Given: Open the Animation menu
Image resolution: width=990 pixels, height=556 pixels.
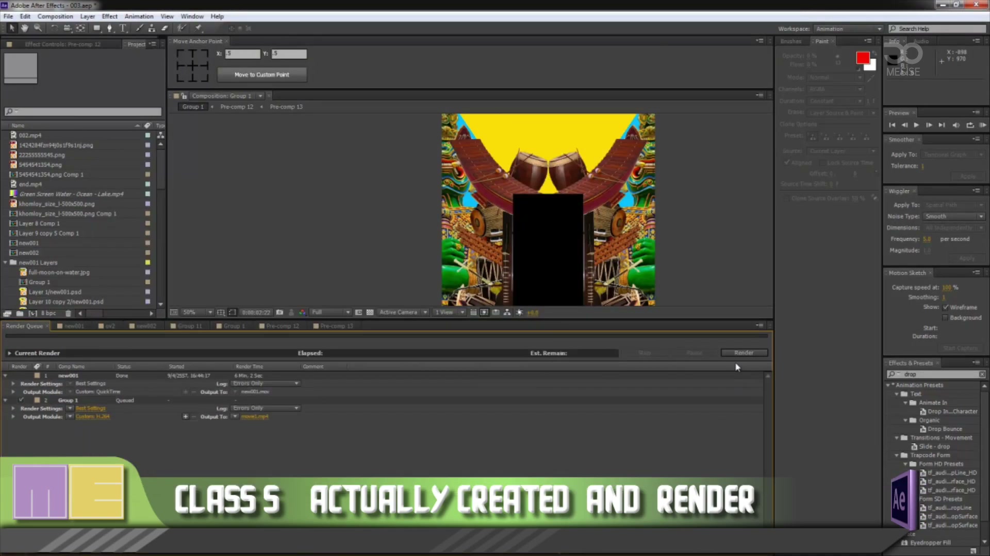Looking at the screenshot, I should tap(139, 16).
